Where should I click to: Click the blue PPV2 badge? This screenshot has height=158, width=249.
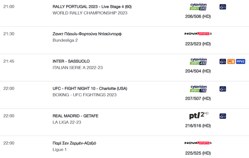(240, 61)
